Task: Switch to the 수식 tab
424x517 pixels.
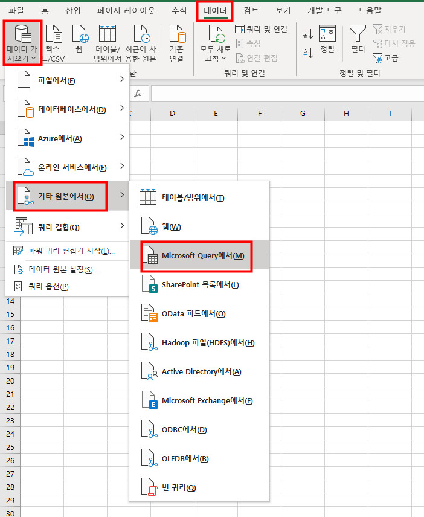Action: [179, 11]
